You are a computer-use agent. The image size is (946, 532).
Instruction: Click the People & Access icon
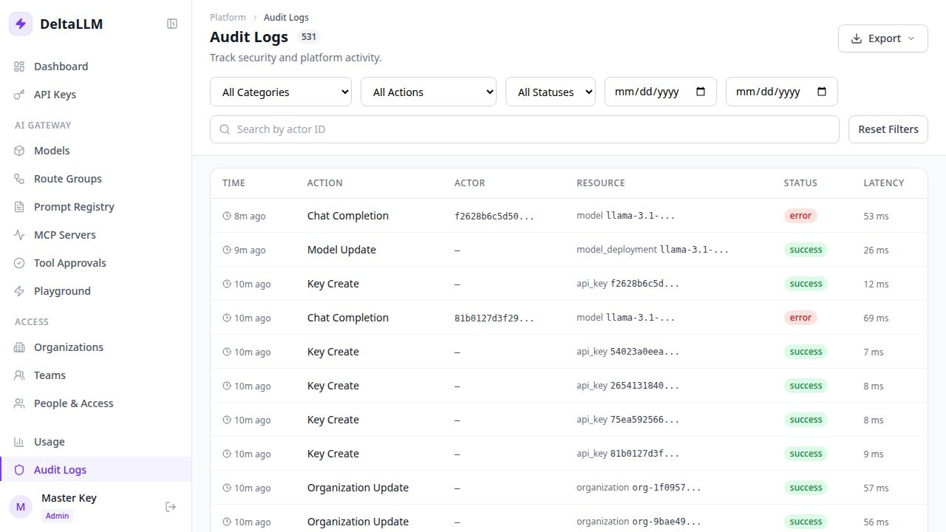pos(19,403)
